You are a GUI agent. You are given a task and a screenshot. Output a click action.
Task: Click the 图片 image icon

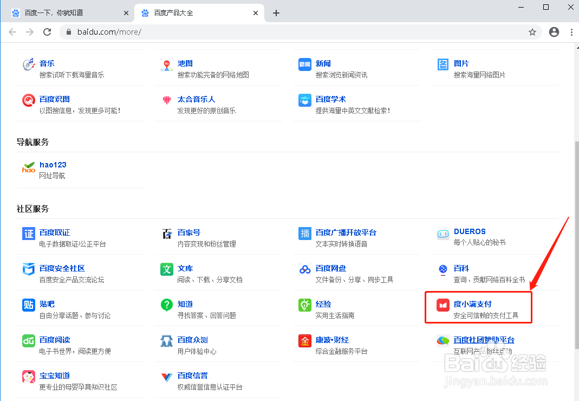pos(443,64)
